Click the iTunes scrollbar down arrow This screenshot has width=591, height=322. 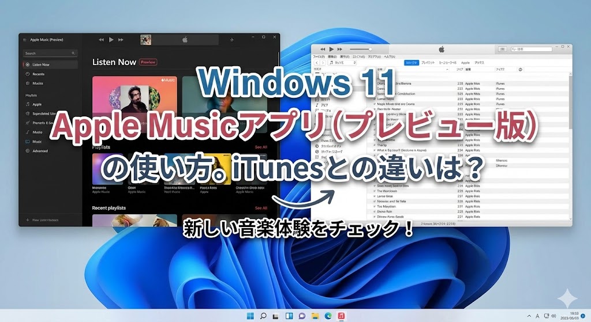(570, 218)
